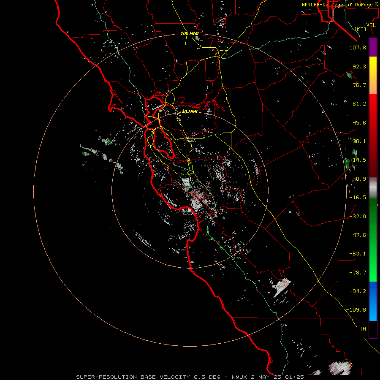Select the -109.8 velocity scale value

(x=356, y=310)
